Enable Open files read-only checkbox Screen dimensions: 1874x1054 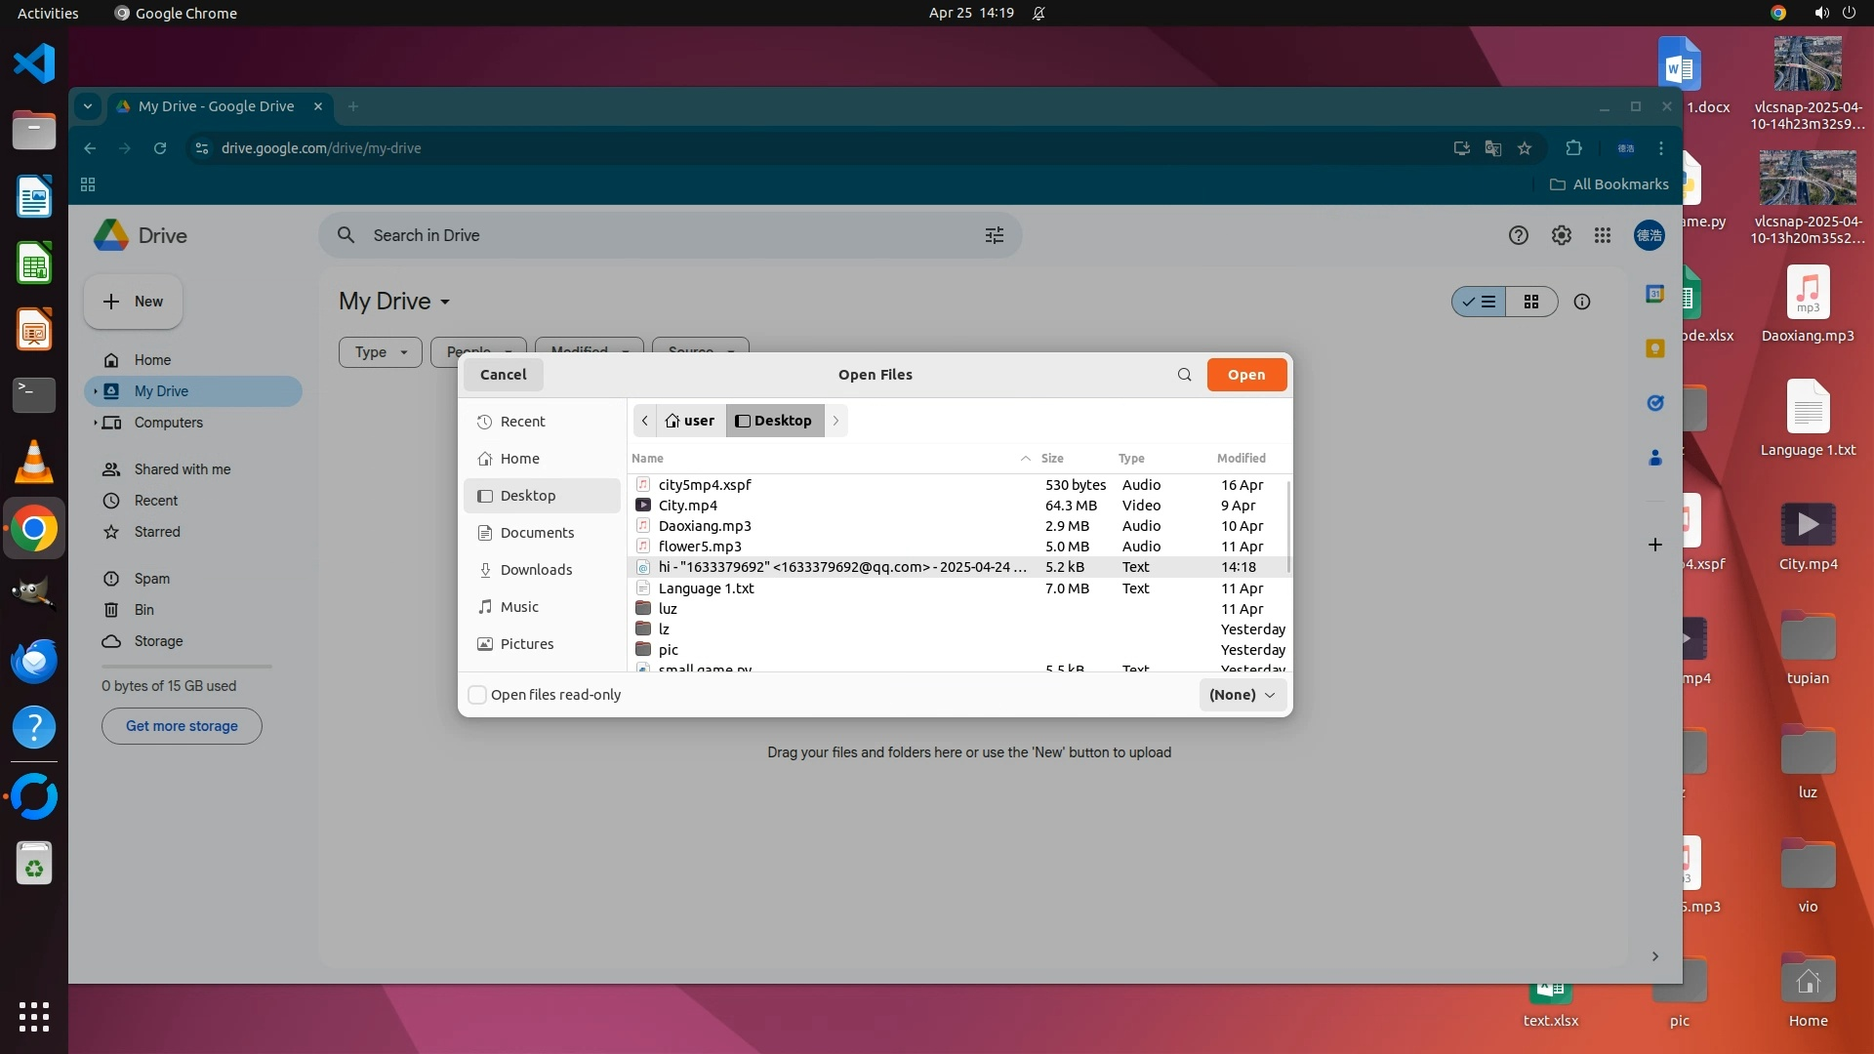pyautogui.click(x=477, y=695)
